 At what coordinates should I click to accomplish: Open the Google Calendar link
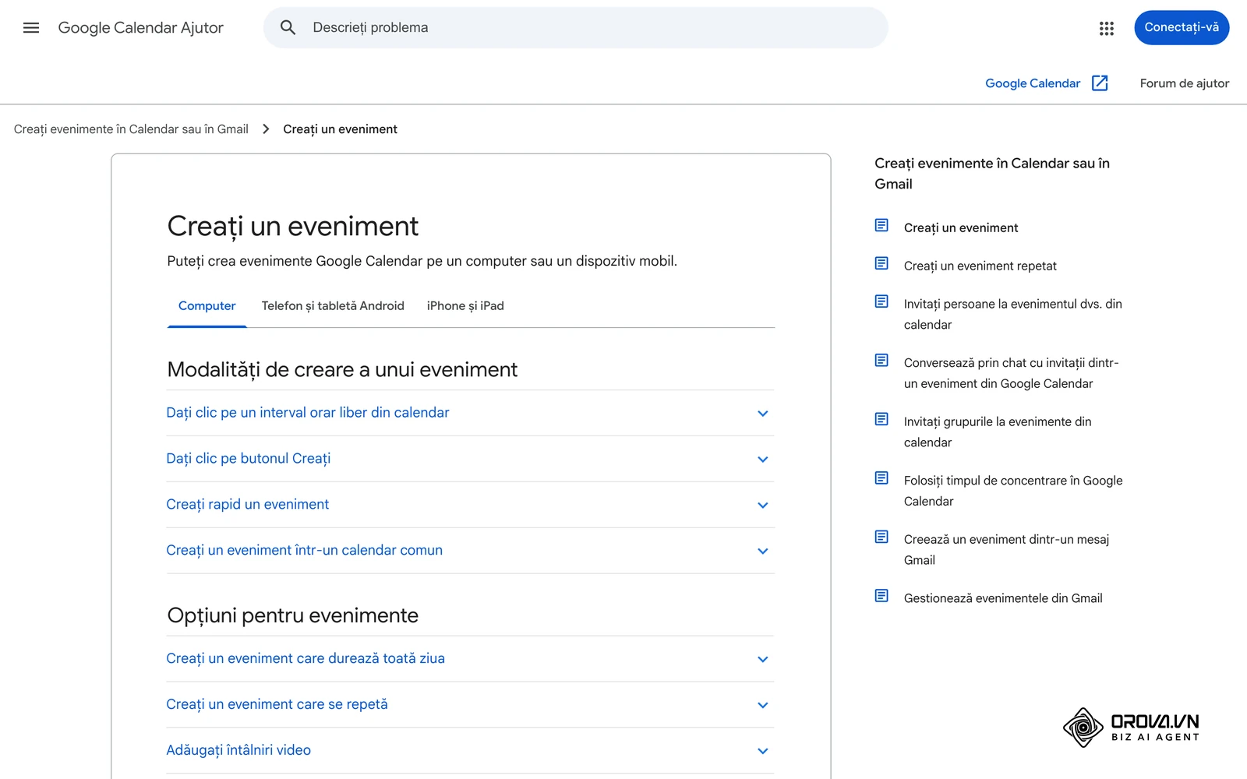pyautogui.click(x=1033, y=83)
